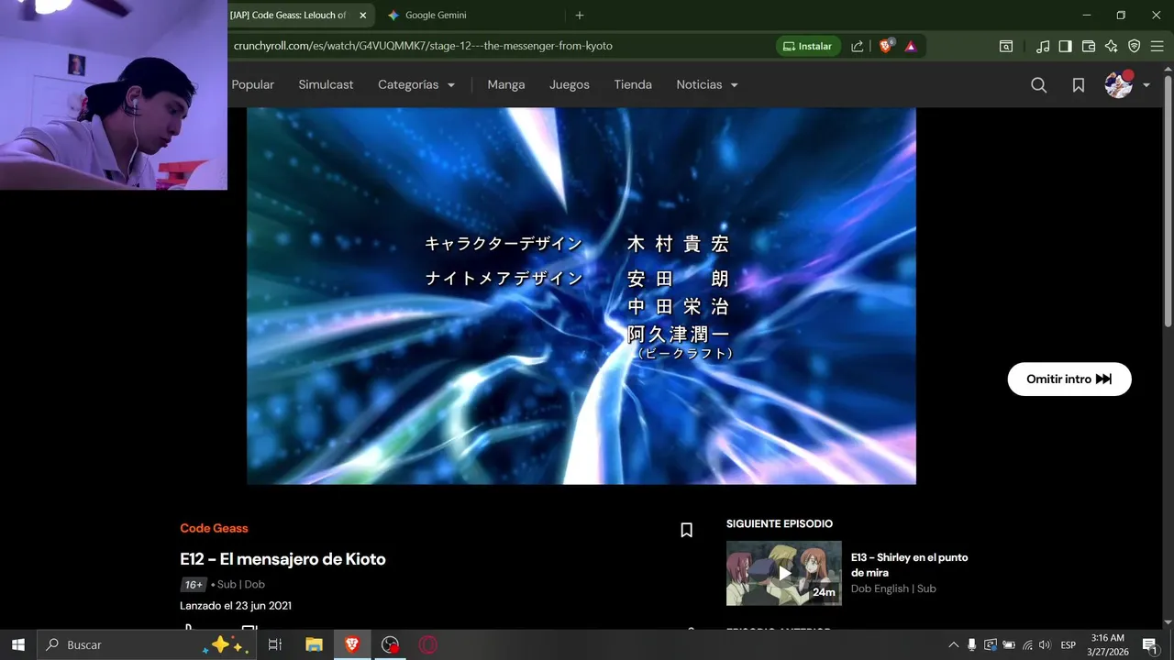The width and height of the screenshot is (1174, 660).
Task: Click the ESP language indicator
Action: pyautogui.click(x=1068, y=644)
